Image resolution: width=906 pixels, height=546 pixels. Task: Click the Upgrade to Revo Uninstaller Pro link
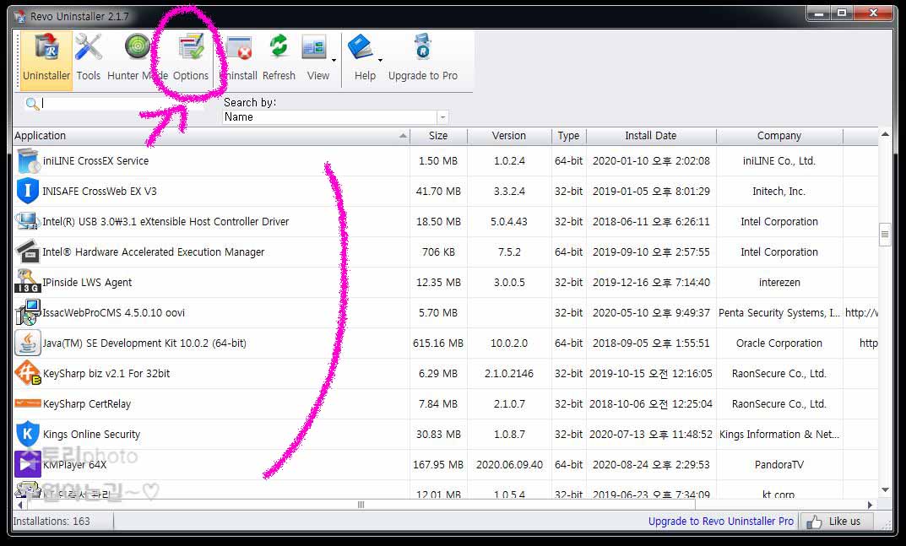720,522
